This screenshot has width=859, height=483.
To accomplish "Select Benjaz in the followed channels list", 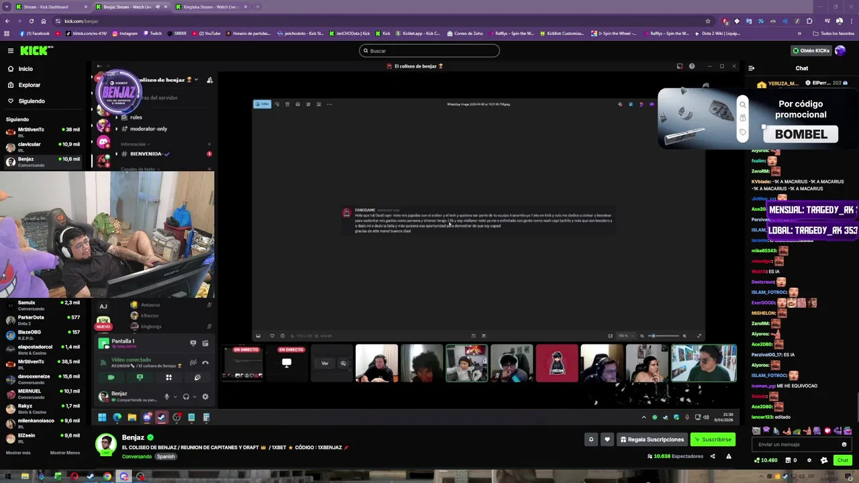I will pos(43,161).
